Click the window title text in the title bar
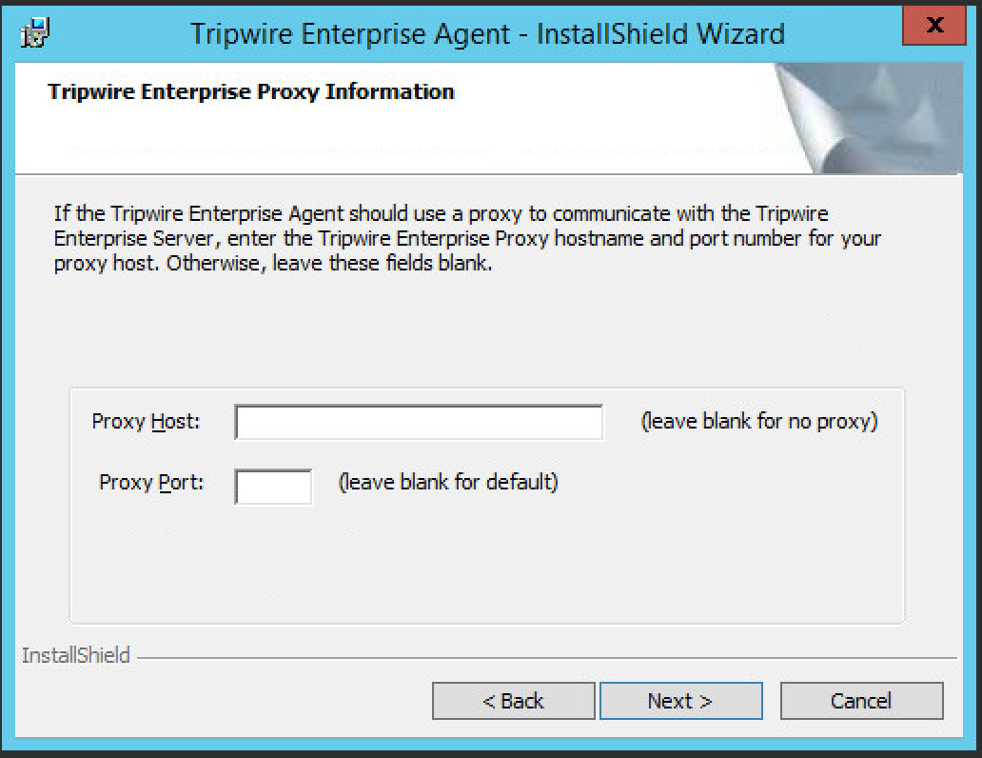 point(487,34)
